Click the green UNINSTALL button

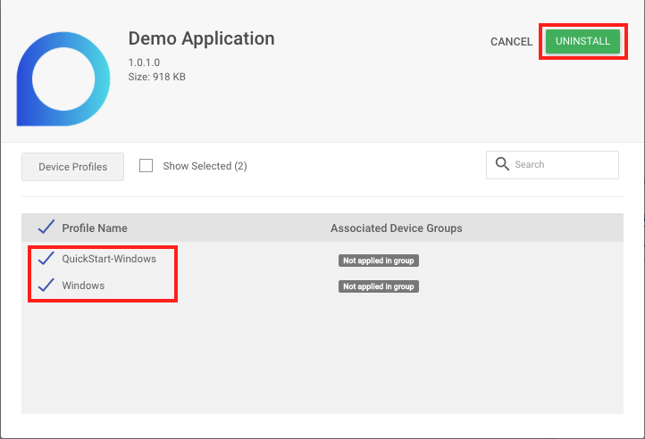(582, 41)
